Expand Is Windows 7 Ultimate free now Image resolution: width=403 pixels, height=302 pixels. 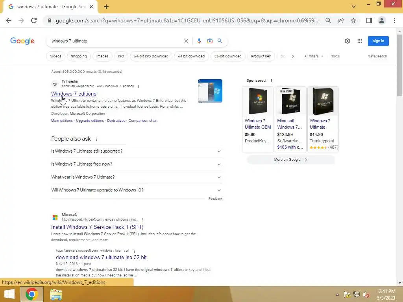pos(137,164)
